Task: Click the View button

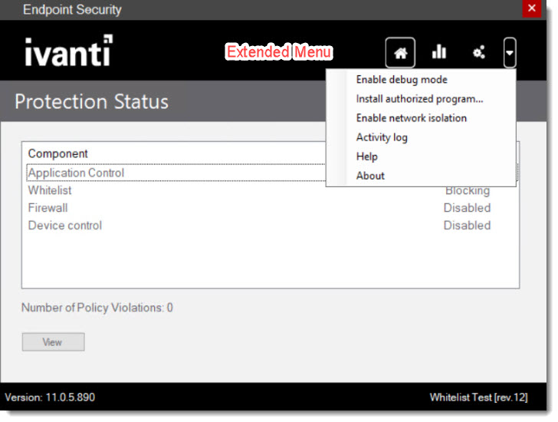Action: (x=53, y=342)
